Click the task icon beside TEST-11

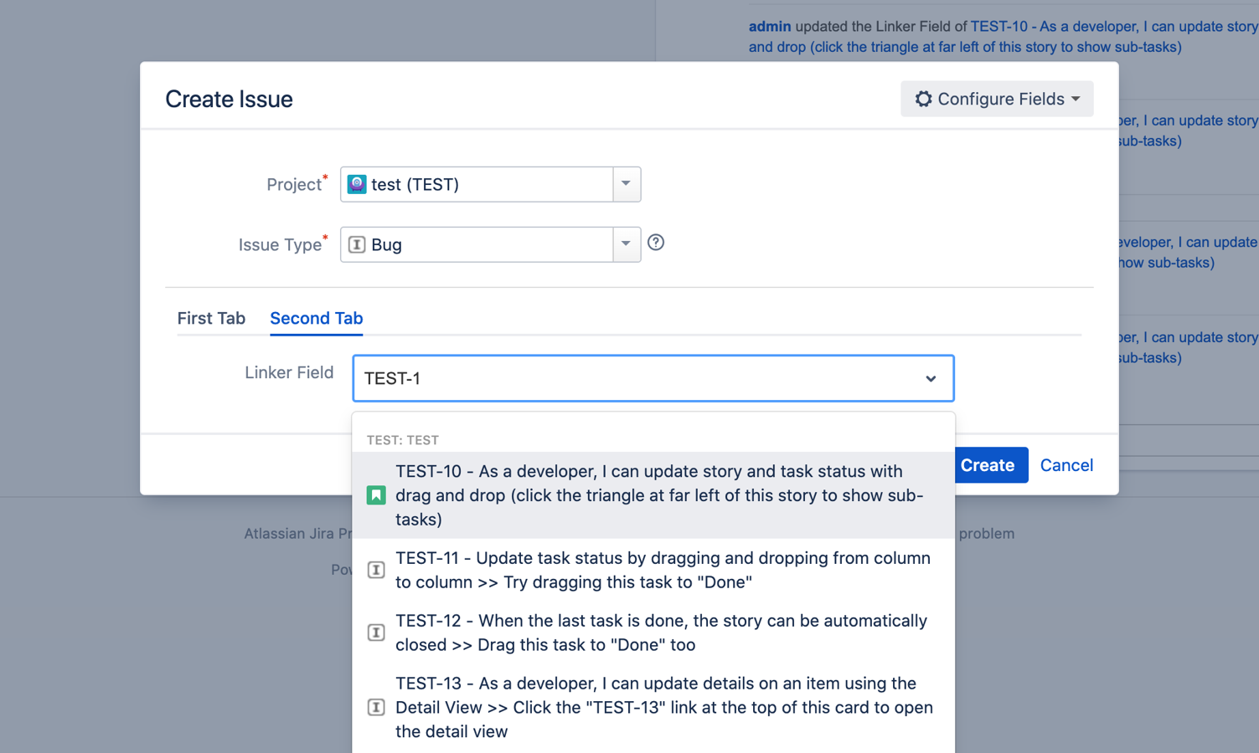(376, 570)
